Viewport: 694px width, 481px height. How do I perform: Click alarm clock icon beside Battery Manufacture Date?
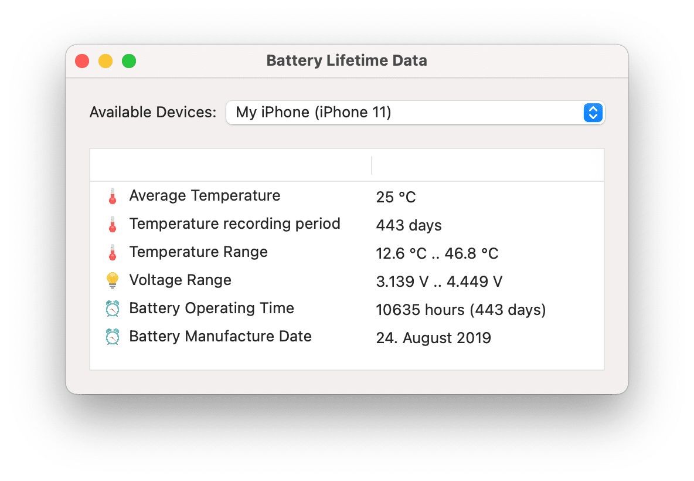[113, 337]
